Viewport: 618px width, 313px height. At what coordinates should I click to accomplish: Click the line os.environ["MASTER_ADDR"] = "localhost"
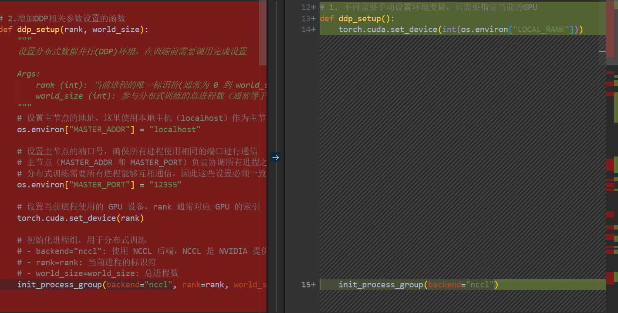[109, 130]
